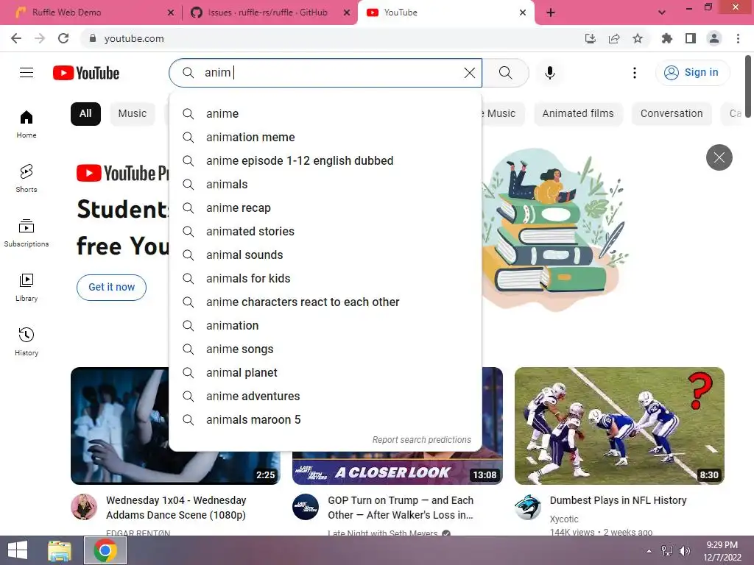Screen dimensions: 754x565
Task: Click Get it now button
Action: [x=112, y=288]
